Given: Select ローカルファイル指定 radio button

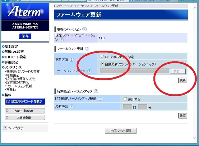Looking at the screenshot, I should tap(102, 57).
